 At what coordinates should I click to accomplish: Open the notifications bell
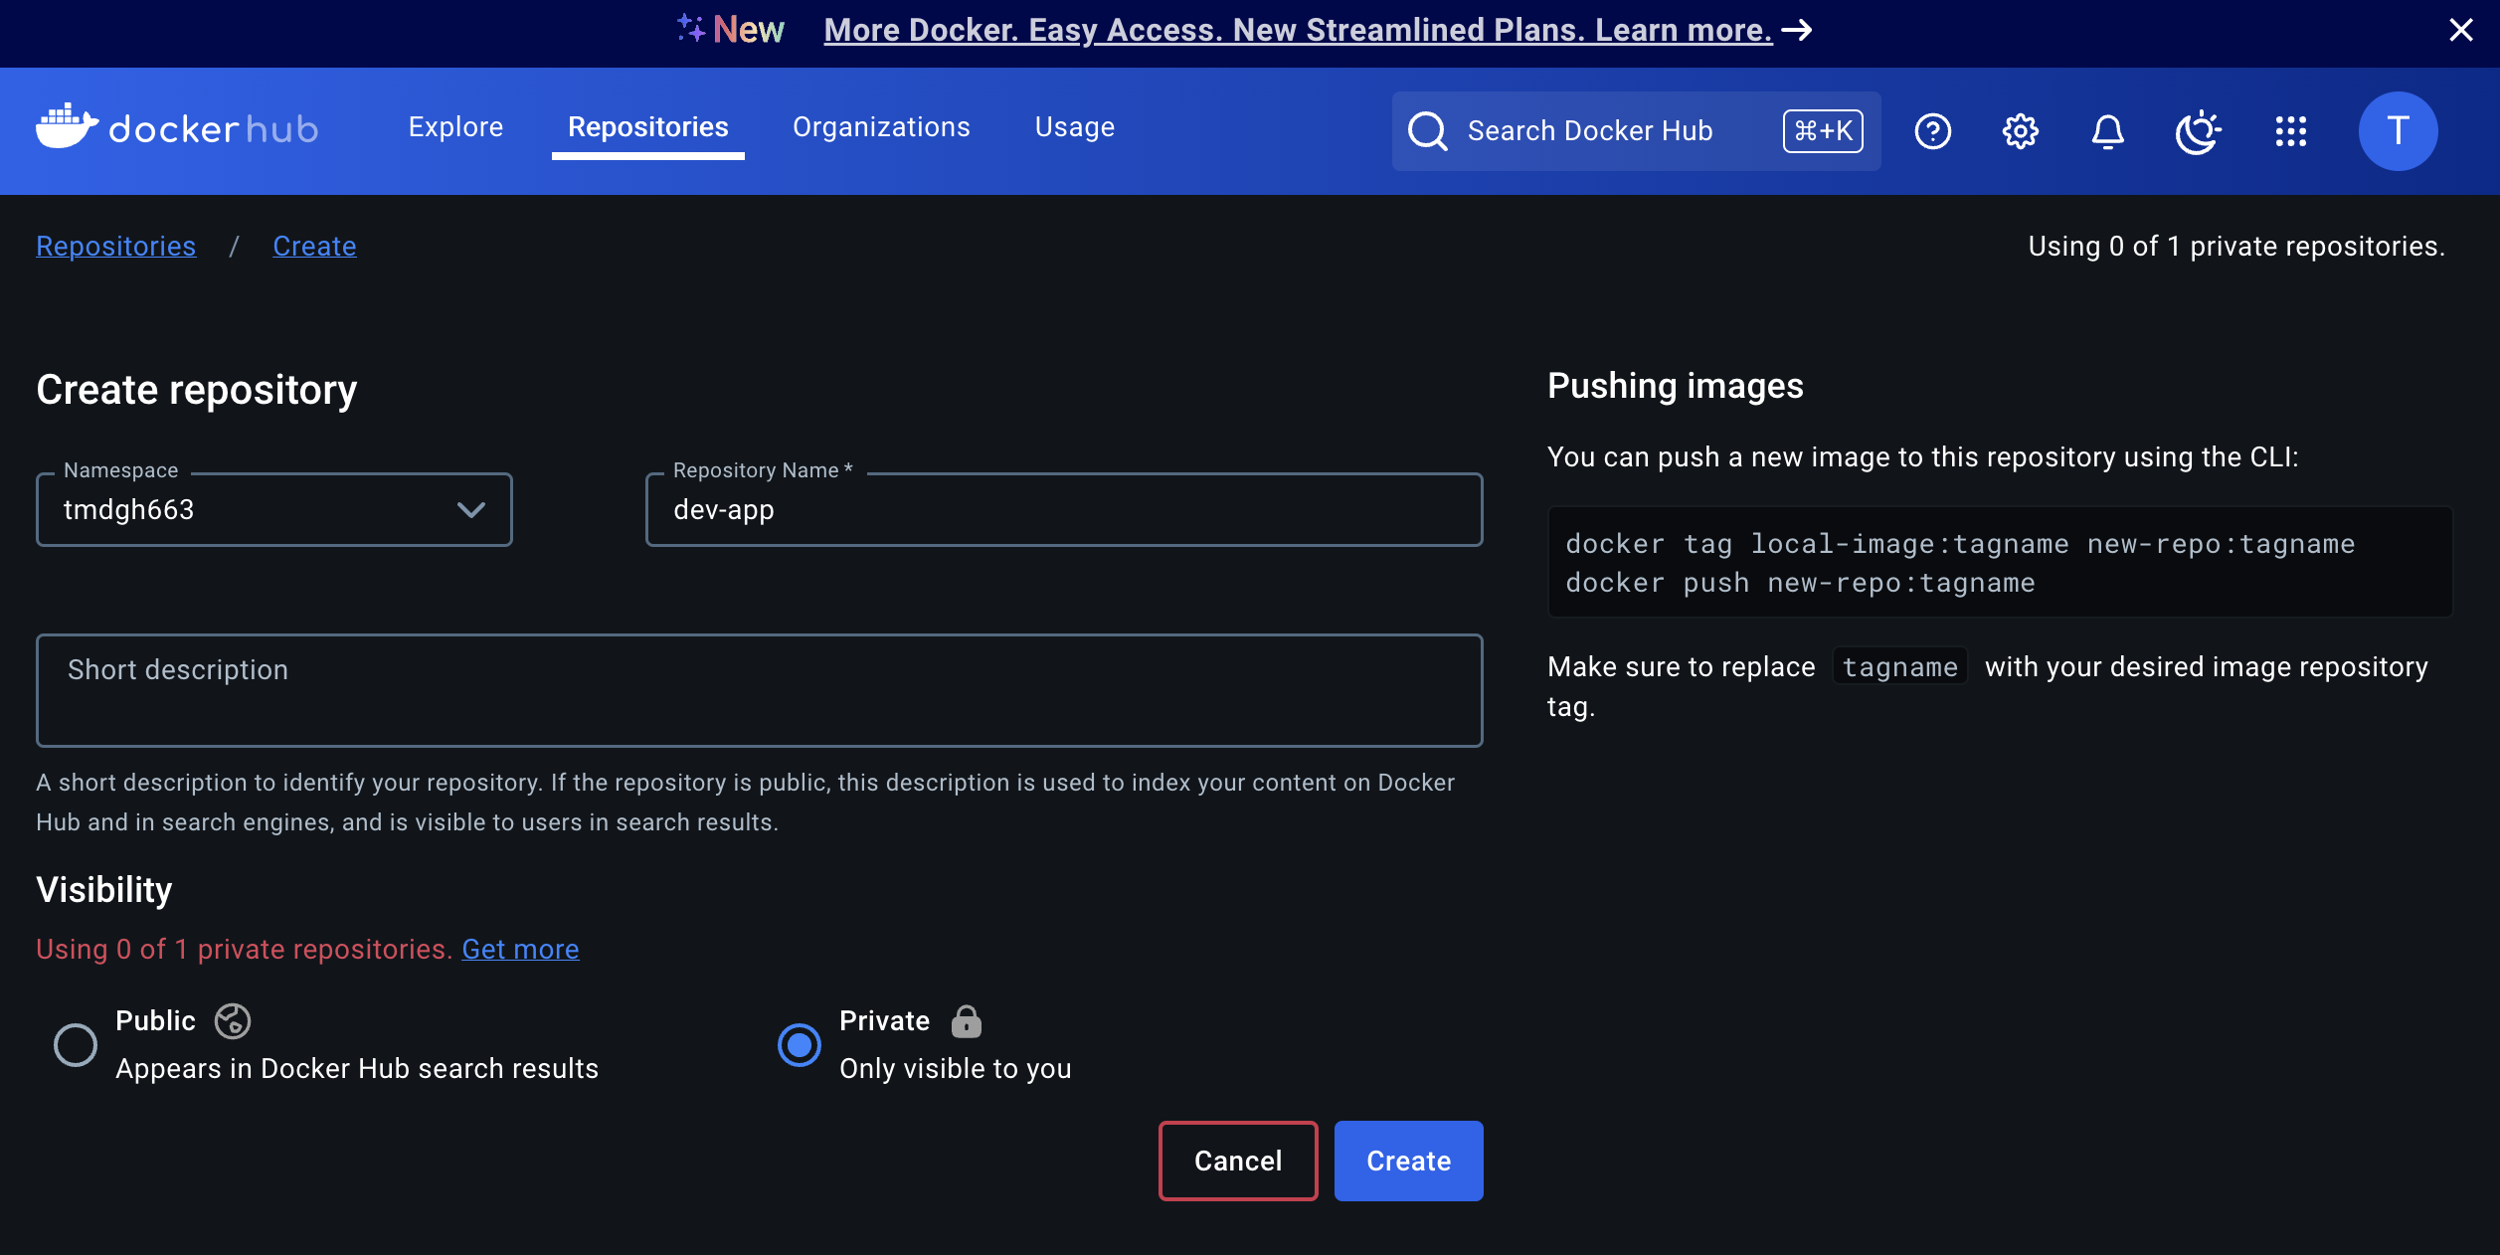2107,131
